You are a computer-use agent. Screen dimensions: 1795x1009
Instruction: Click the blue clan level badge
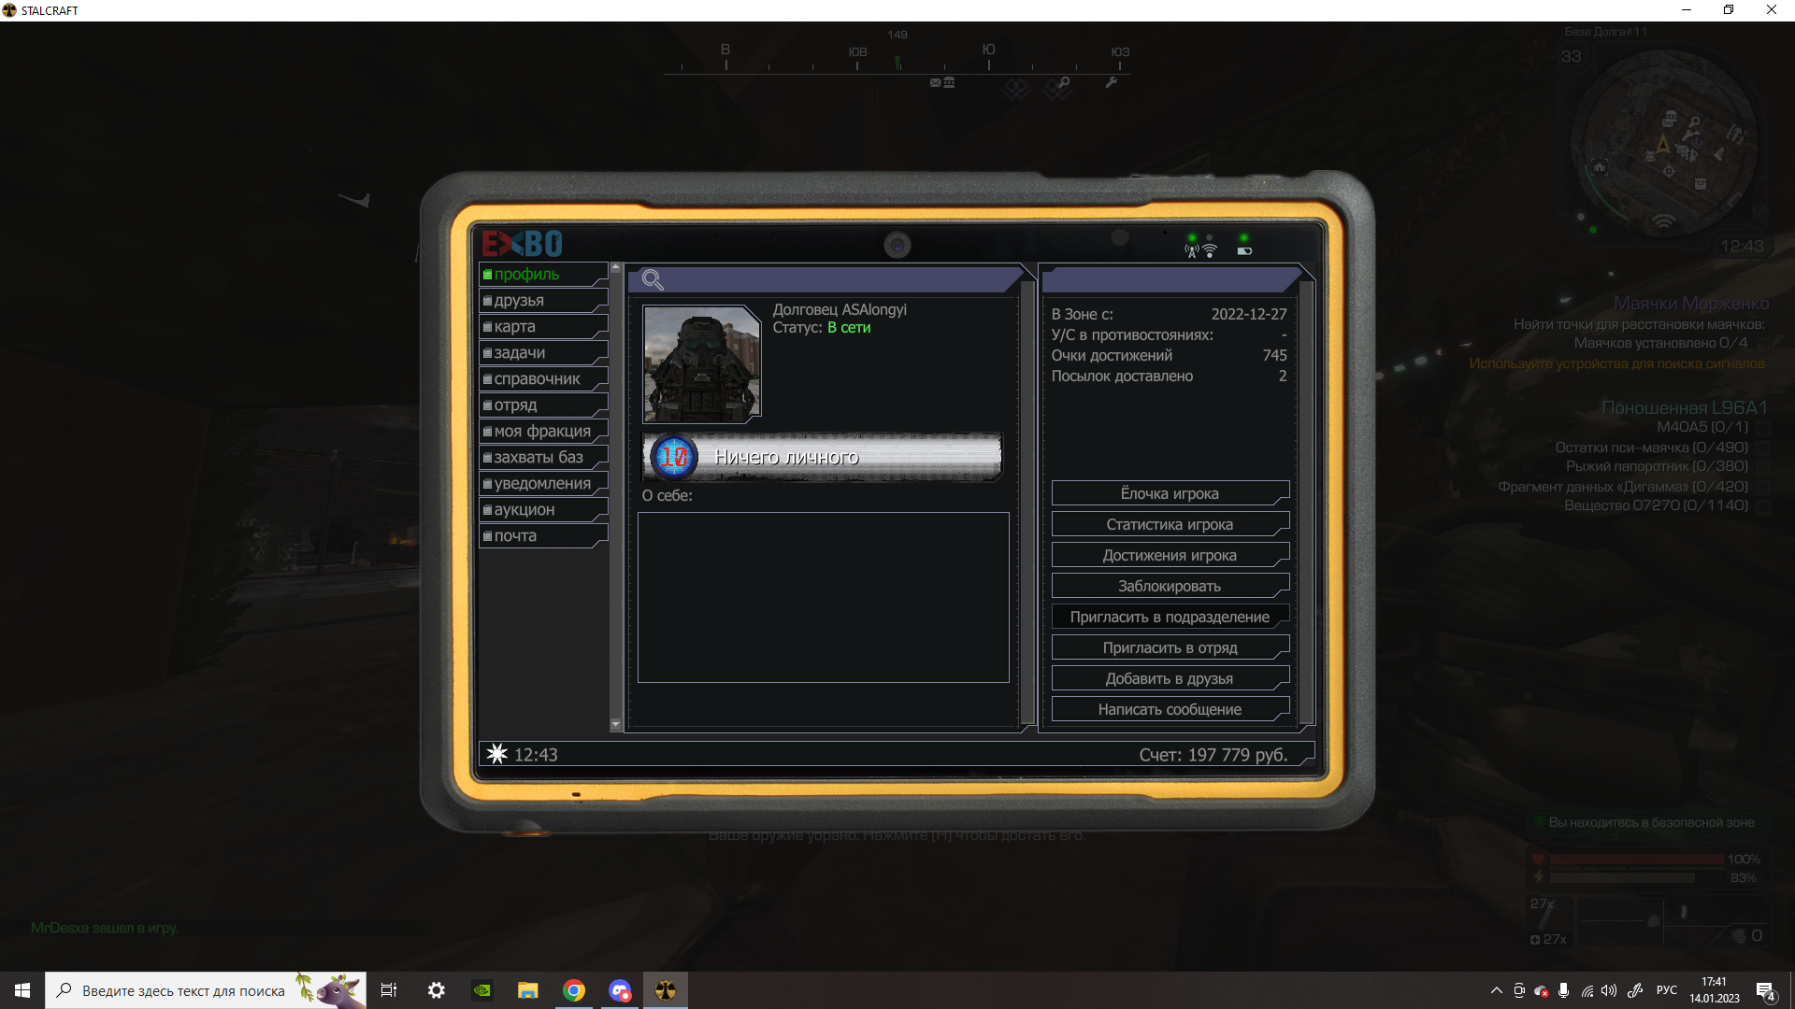pos(673,457)
